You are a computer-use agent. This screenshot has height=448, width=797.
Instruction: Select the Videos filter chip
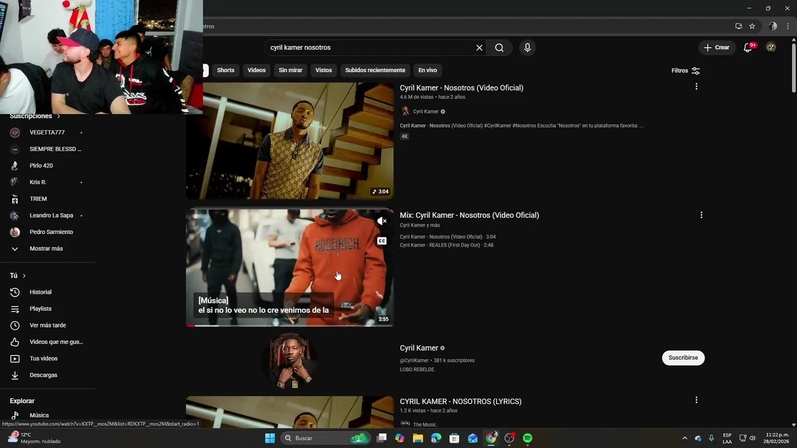(x=257, y=70)
